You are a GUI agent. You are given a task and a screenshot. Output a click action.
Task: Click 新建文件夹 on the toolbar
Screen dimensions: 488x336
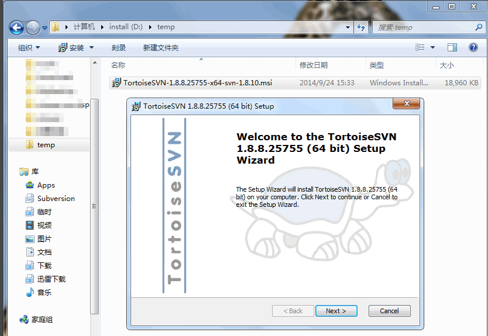160,47
